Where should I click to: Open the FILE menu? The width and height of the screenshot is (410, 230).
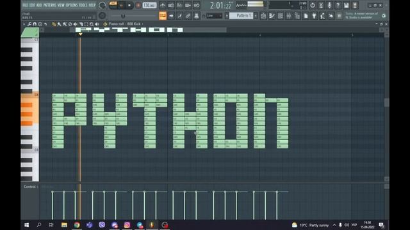[25, 5]
